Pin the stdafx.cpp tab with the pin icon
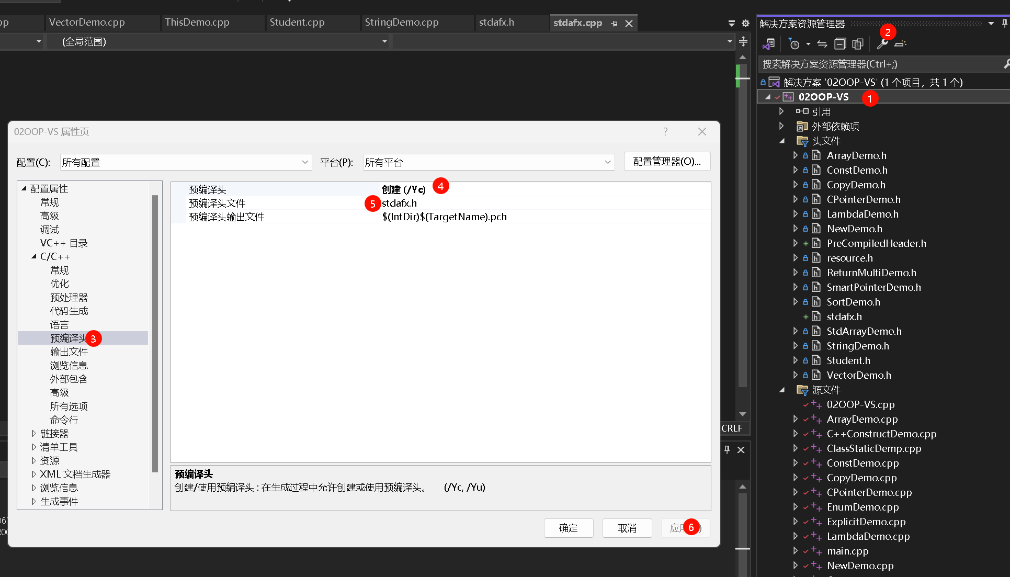 [x=615, y=24]
